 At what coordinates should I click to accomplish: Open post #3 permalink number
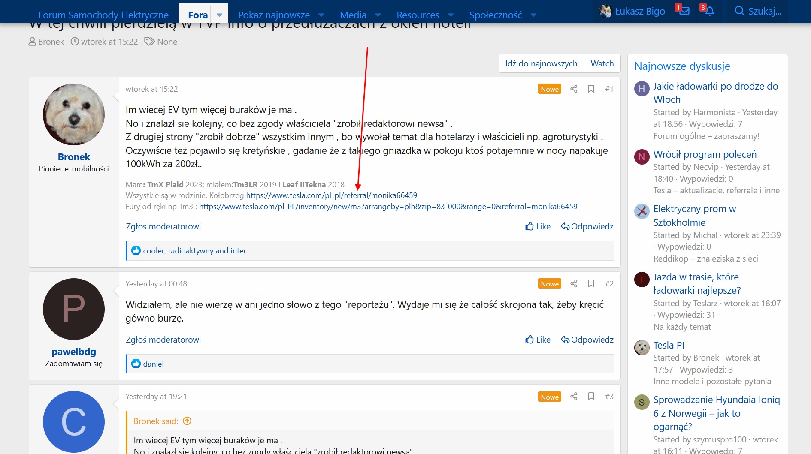click(609, 396)
